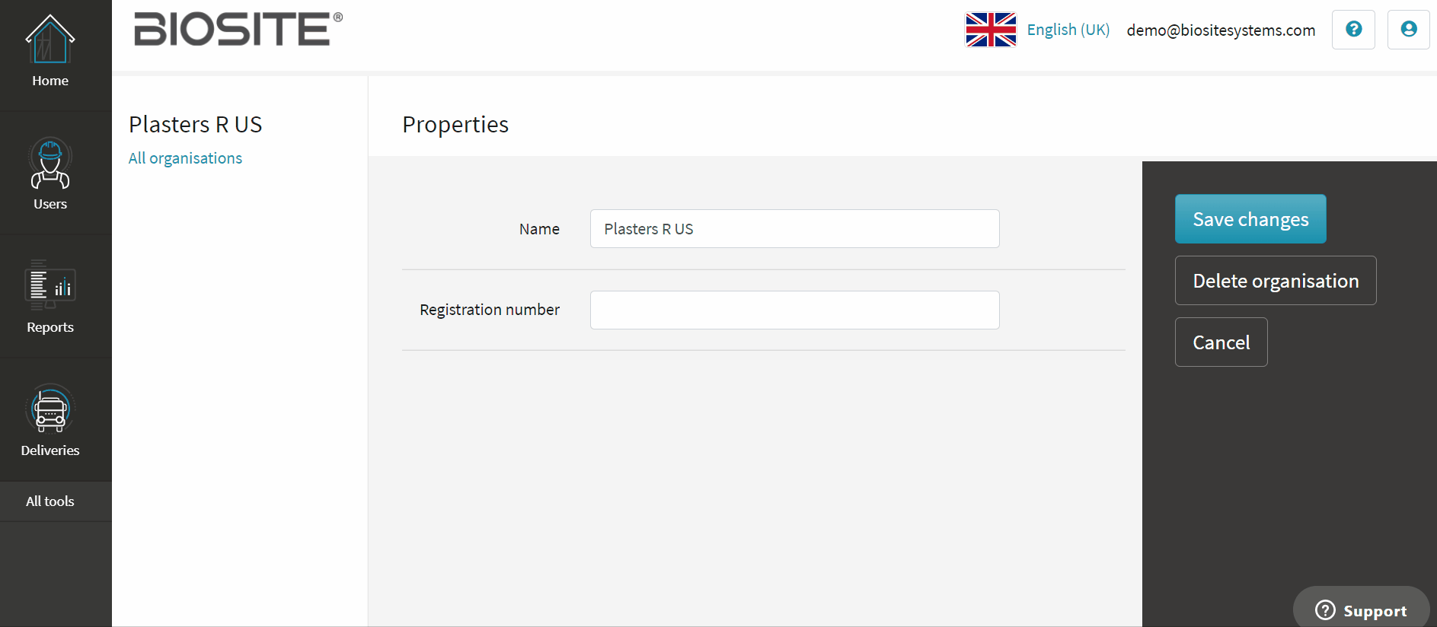Click the Registration number input field

coord(794,310)
